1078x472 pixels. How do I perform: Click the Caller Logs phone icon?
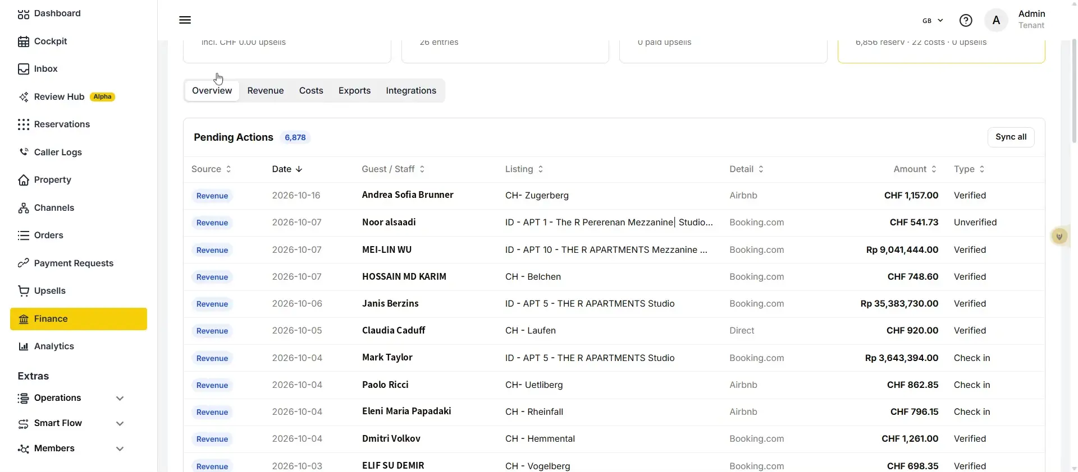(x=24, y=152)
